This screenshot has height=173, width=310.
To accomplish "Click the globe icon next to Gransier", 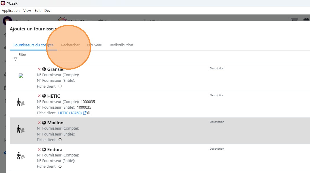I will click(44, 69).
